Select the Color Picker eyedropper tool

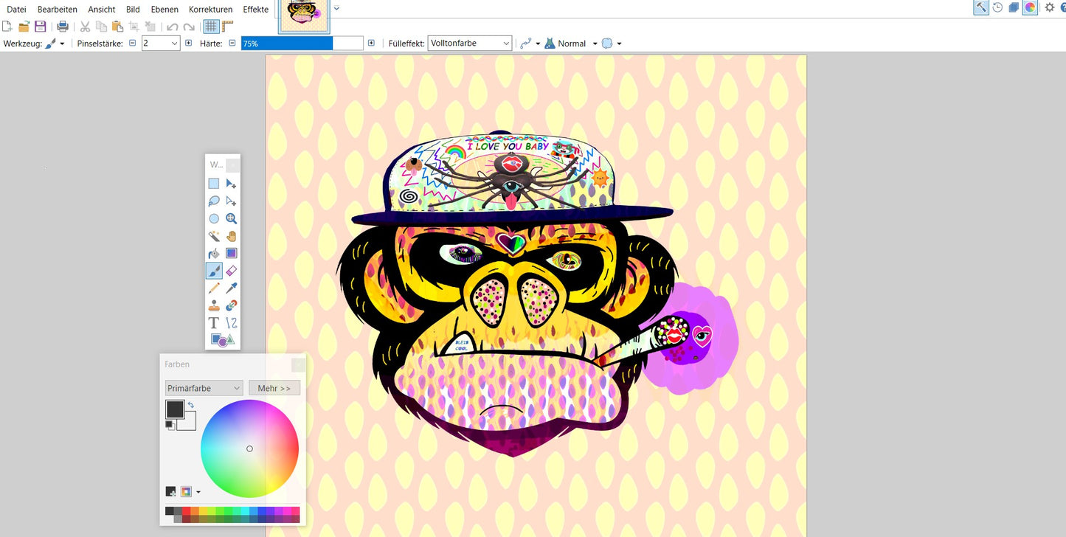[x=232, y=288]
